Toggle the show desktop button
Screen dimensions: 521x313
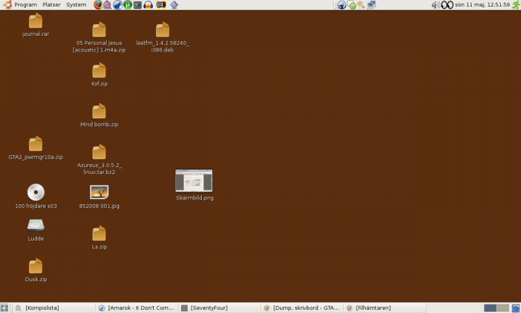(5, 308)
